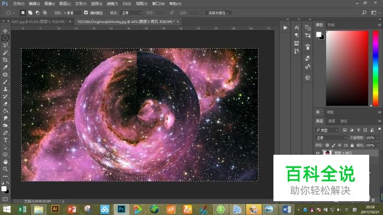Viewport: 383px width, 215px height.
Task: Open the layer blend mode dropdown 正常
Action: tap(332, 138)
